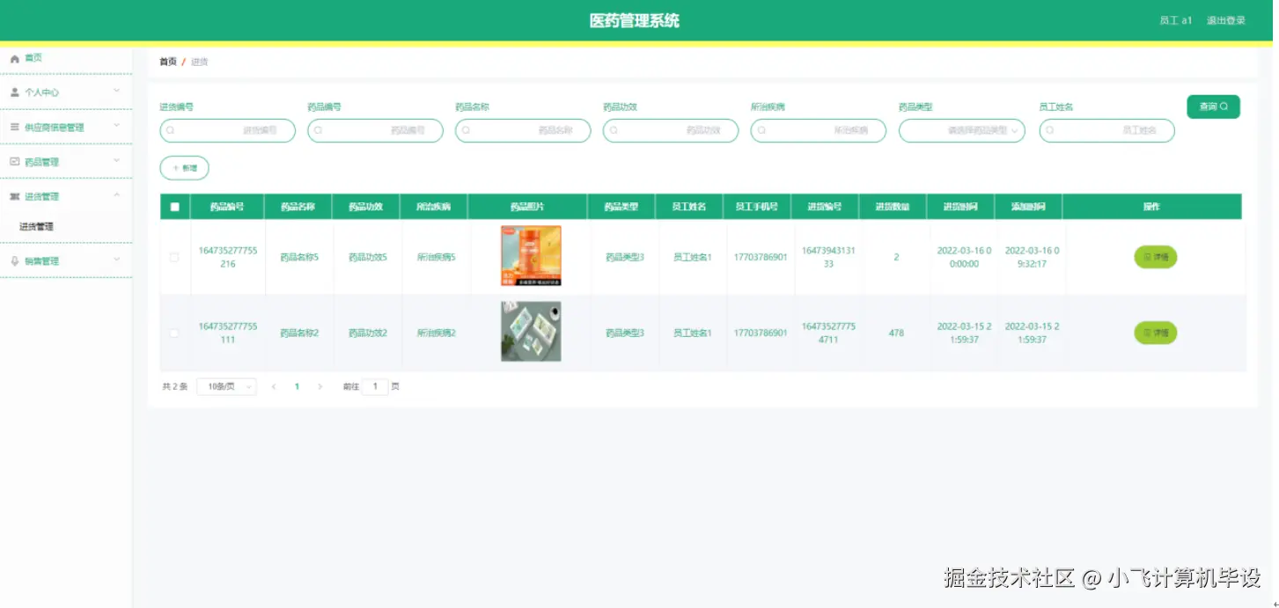
Task: Click 退出登录 to log out
Action: click(x=1225, y=20)
